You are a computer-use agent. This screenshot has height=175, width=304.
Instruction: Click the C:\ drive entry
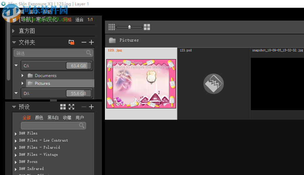pyautogui.click(x=57, y=66)
